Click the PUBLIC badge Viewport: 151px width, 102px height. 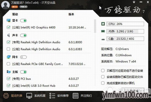pyautogui.click(x=24, y=7)
